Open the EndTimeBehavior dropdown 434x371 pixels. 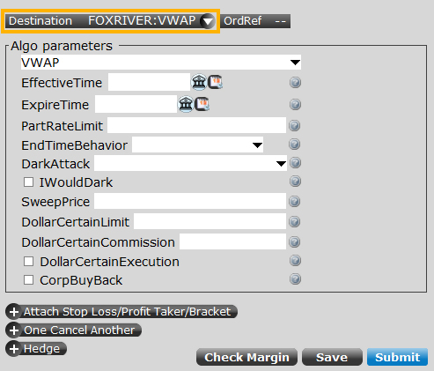point(197,145)
